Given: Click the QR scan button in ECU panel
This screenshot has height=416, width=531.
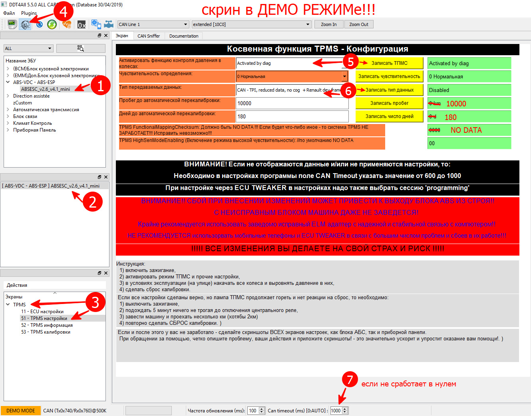Looking at the screenshot, I should pyautogui.click(x=81, y=48).
